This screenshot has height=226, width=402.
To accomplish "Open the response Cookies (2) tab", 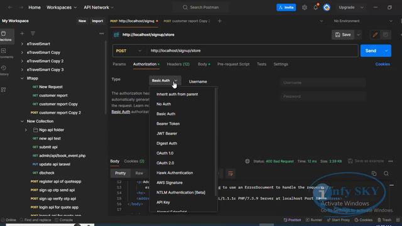I will coord(134,161).
